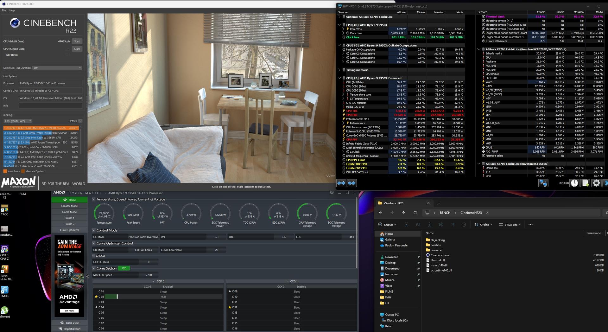Add a new File Explorer tab
Viewport: 608px width, 332px height.
tap(439, 203)
